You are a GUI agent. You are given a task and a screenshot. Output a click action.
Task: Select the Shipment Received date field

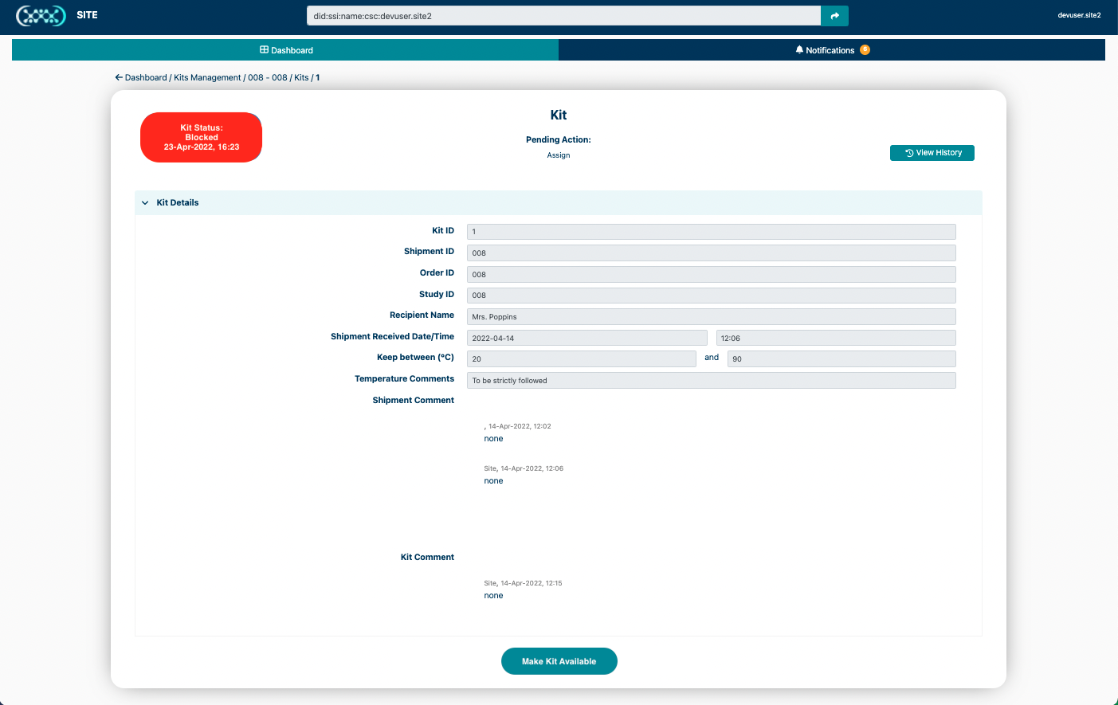pos(586,338)
